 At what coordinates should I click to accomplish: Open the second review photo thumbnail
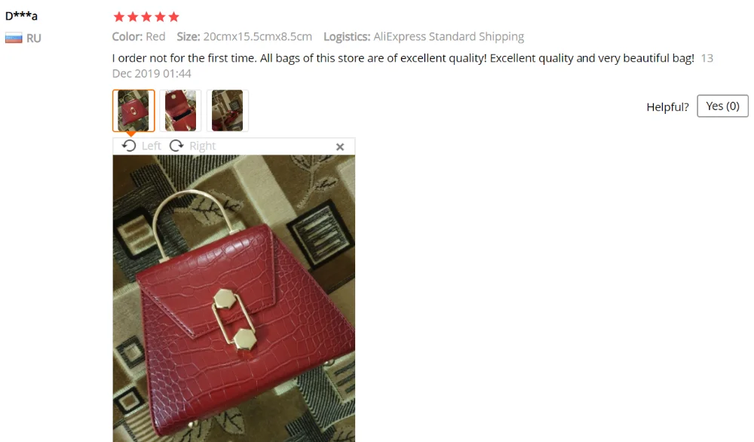(x=180, y=111)
